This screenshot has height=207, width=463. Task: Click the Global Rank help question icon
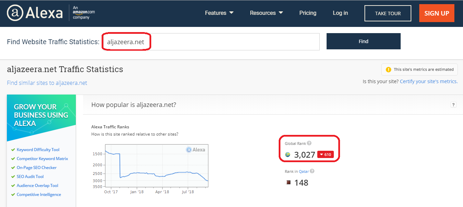click(309, 143)
